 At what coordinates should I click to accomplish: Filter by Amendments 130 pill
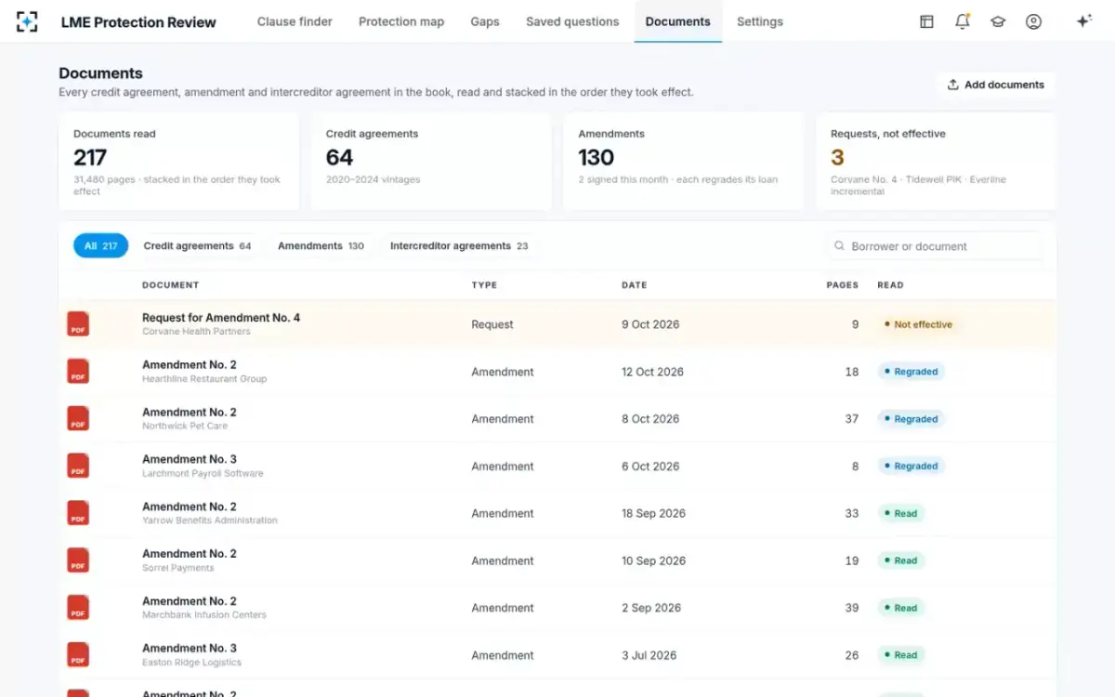click(x=321, y=246)
